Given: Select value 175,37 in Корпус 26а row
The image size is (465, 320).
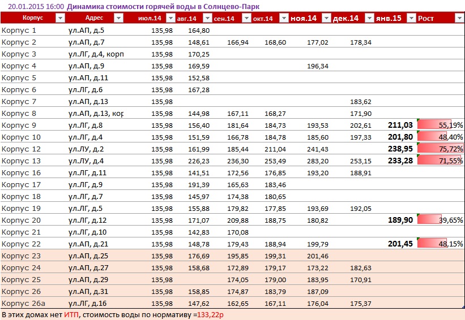Looking at the screenshot, I should tap(361, 304).
